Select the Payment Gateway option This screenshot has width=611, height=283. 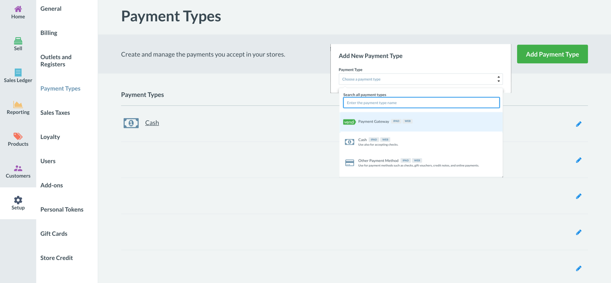pyautogui.click(x=421, y=122)
